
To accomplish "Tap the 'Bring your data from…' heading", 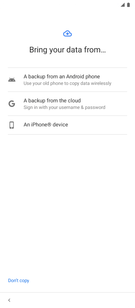I will pos(68,50).
